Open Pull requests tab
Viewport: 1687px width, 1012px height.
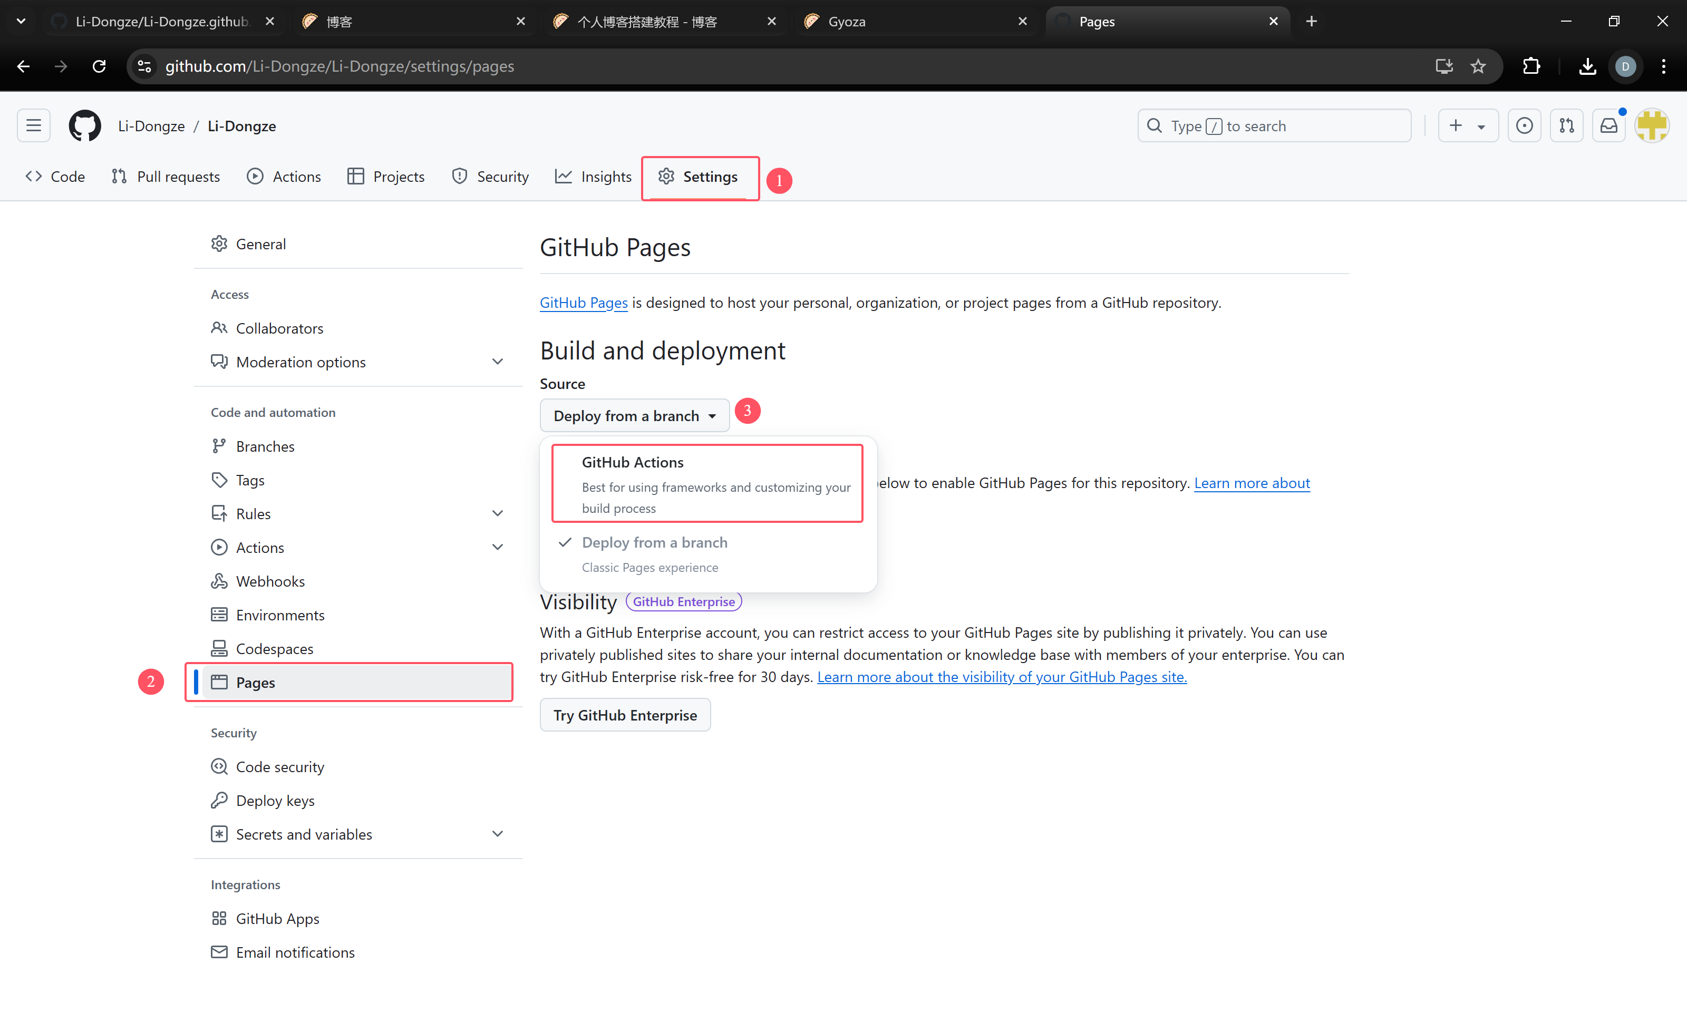[178, 176]
